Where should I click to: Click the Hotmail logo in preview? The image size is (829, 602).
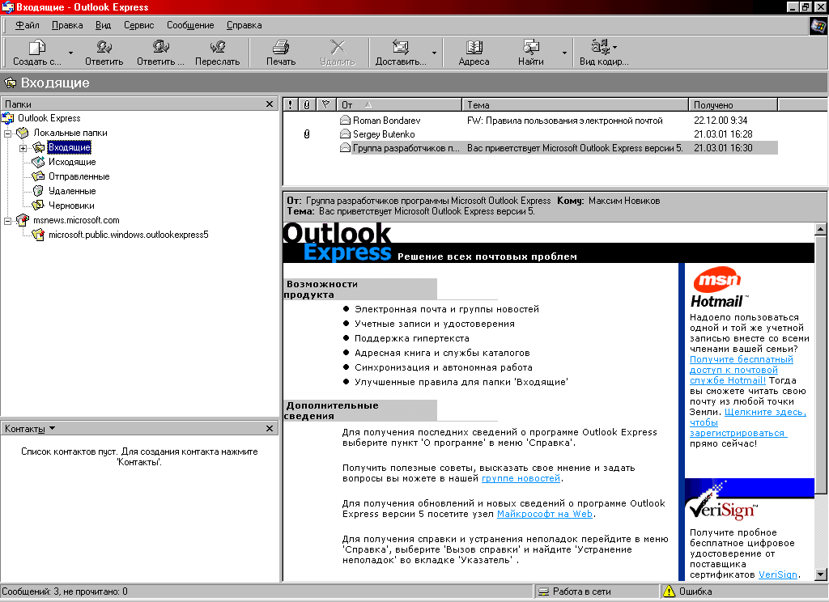(x=717, y=287)
